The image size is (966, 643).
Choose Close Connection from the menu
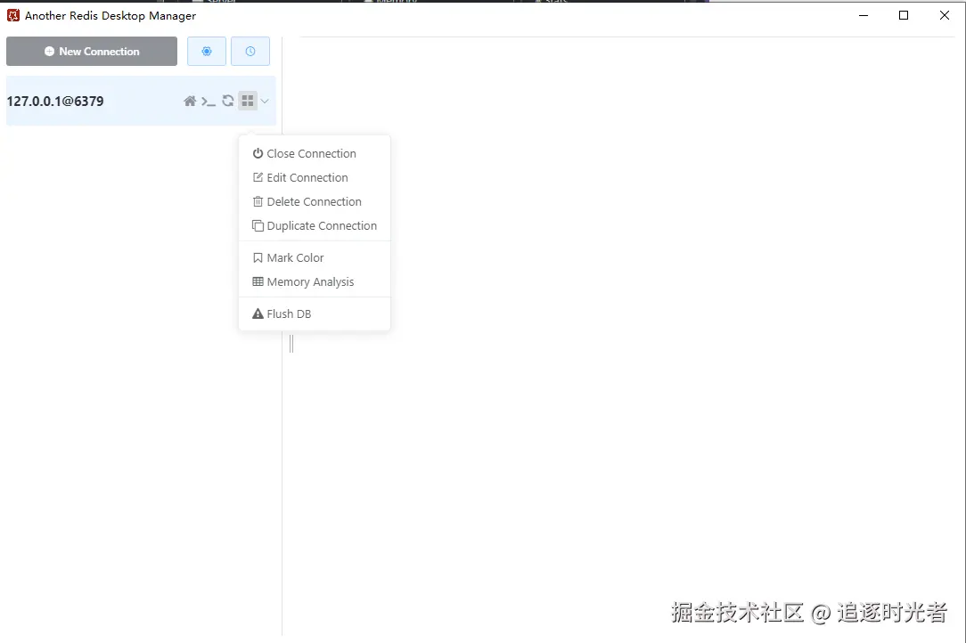tap(315, 153)
